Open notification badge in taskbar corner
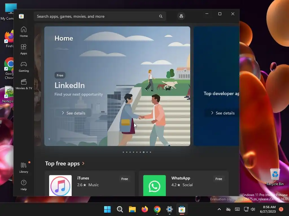The height and width of the screenshot is (216, 289). (281, 209)
